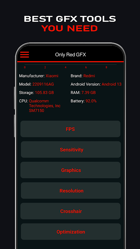Tap the Optimization button
Screen dimensions: 140x249
(71, 232)
